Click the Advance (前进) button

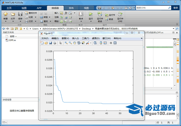point(109,19)
